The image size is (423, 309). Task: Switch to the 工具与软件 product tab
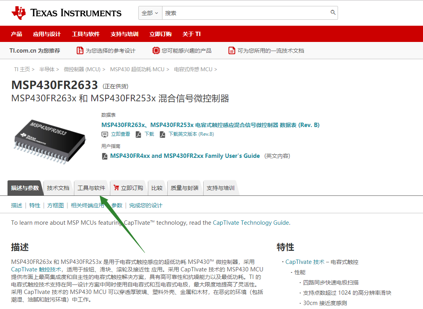point(91,188)
